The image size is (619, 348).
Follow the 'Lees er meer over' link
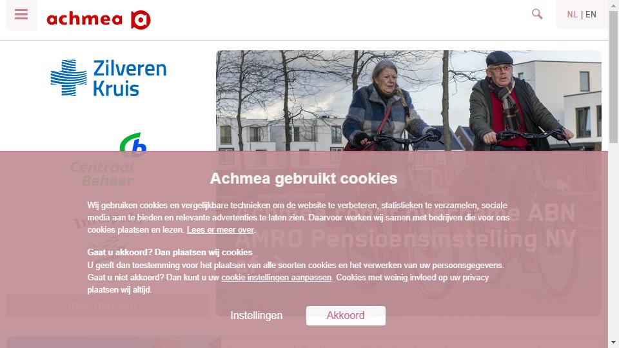221,229
